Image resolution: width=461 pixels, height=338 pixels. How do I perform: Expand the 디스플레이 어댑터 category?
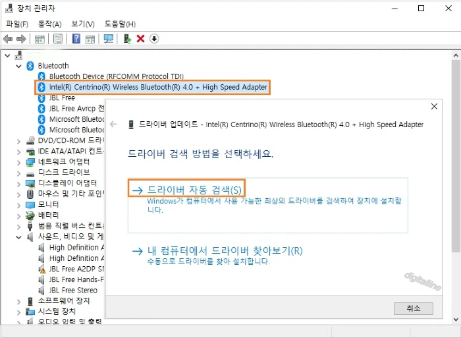18,184
